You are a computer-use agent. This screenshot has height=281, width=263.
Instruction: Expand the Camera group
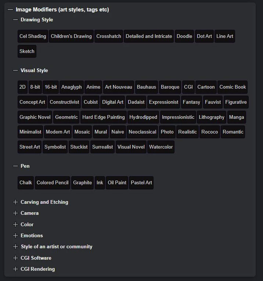[x=15, y=213]
